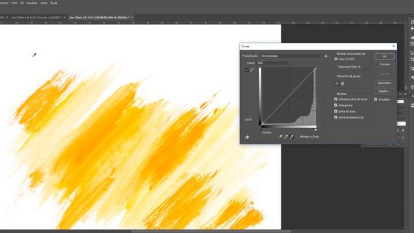Select the pencil draw-curve tool

[252, 70]
